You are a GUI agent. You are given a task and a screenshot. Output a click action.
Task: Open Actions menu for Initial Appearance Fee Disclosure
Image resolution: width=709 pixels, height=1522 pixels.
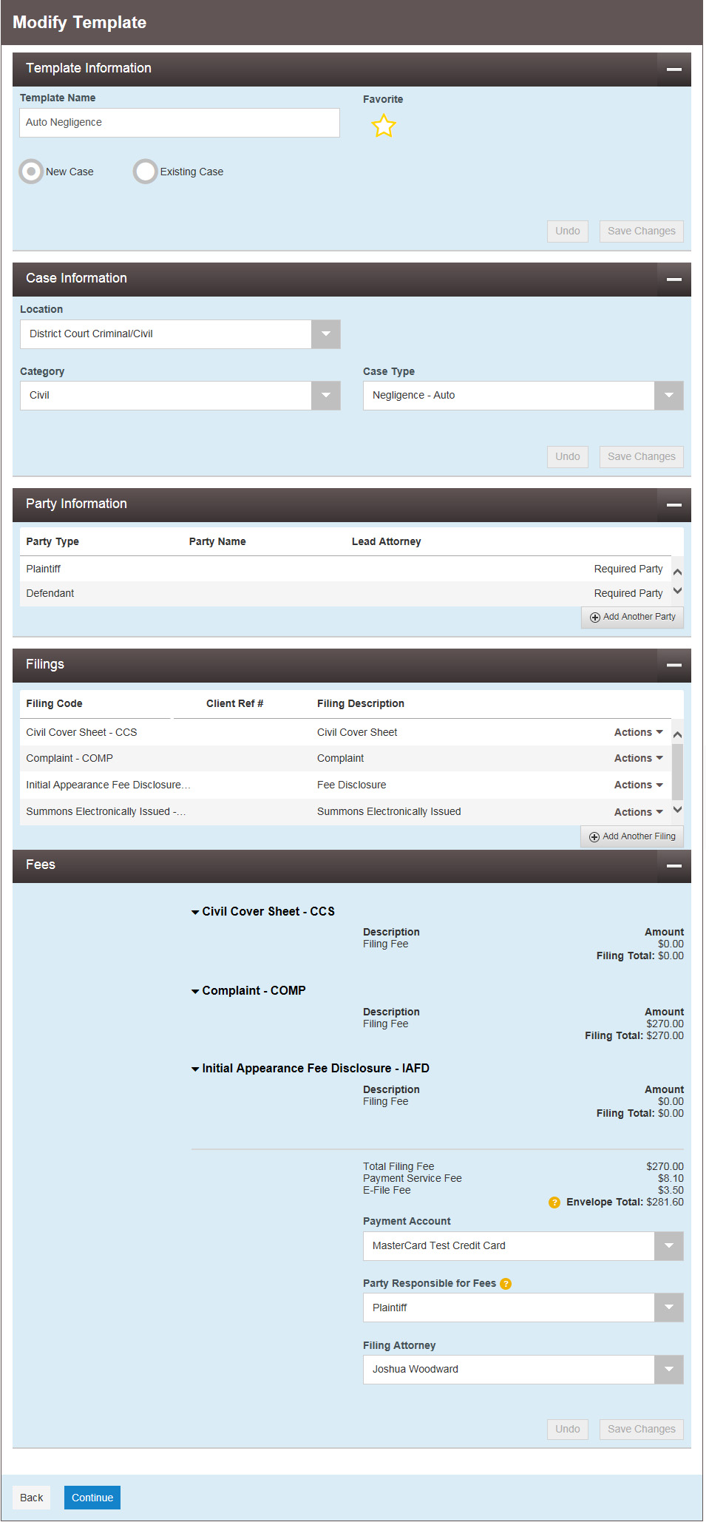[638, 785]
